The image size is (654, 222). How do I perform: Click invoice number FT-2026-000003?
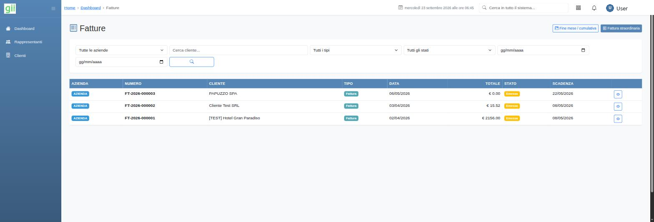pyautogui.click(x=140, y=94)
